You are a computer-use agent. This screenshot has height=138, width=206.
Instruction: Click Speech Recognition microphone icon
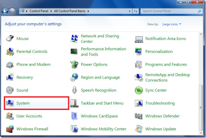[74, 90]
